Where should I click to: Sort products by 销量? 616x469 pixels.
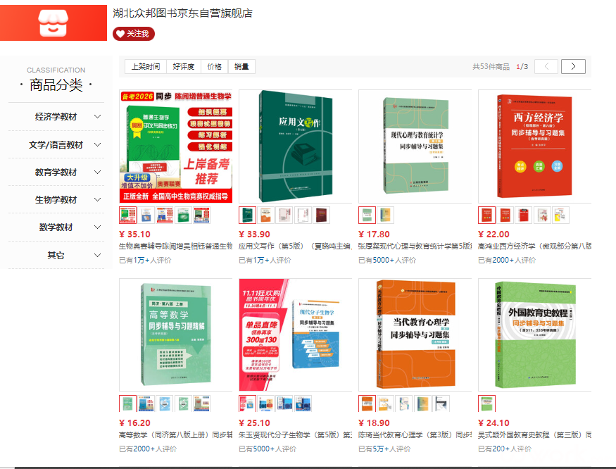tap(241, 67)
